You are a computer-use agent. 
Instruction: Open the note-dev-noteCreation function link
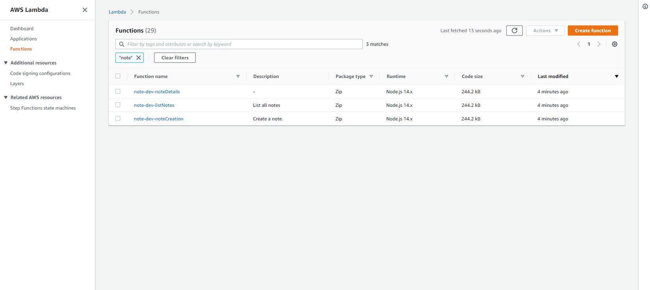coord(158,119)
